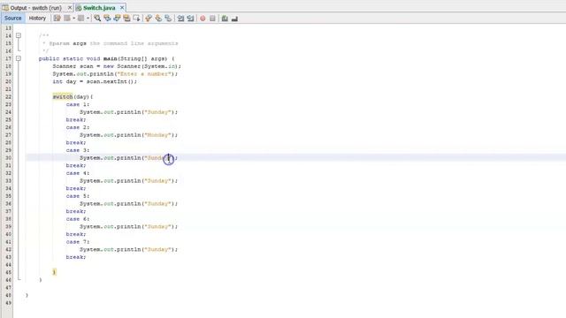Switch to the Source view
This screenshot has width=566, height=318.
[x=13, y=18]
